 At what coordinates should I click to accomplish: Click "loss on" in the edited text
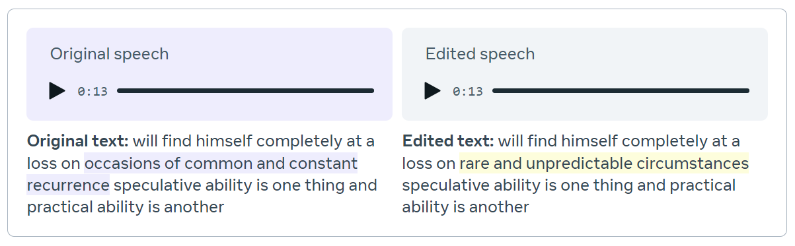pos(429,163)
